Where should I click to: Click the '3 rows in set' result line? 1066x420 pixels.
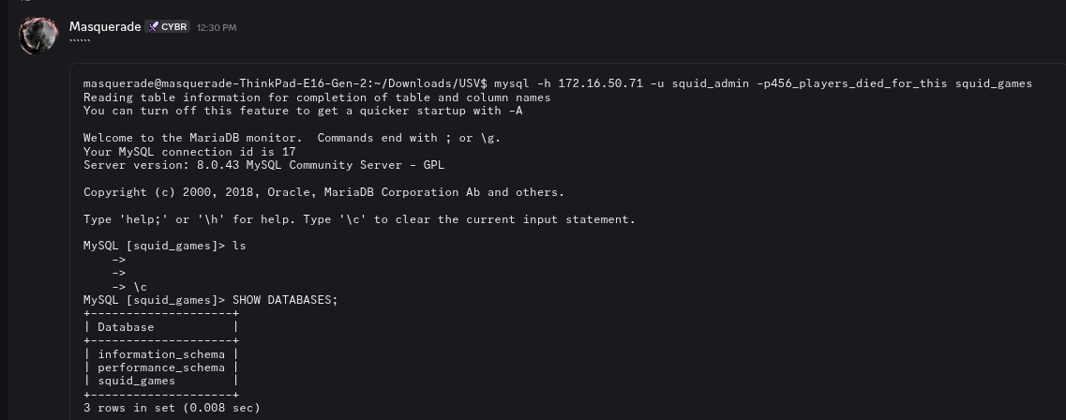(x=172, y=408)
